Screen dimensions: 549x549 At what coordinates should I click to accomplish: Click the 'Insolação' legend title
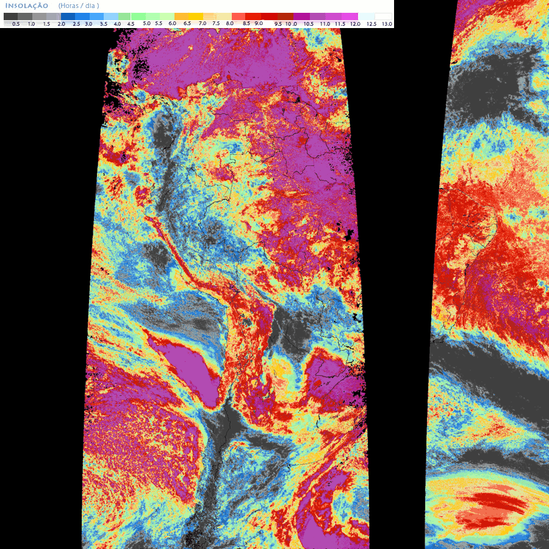(x=27, y=5)
